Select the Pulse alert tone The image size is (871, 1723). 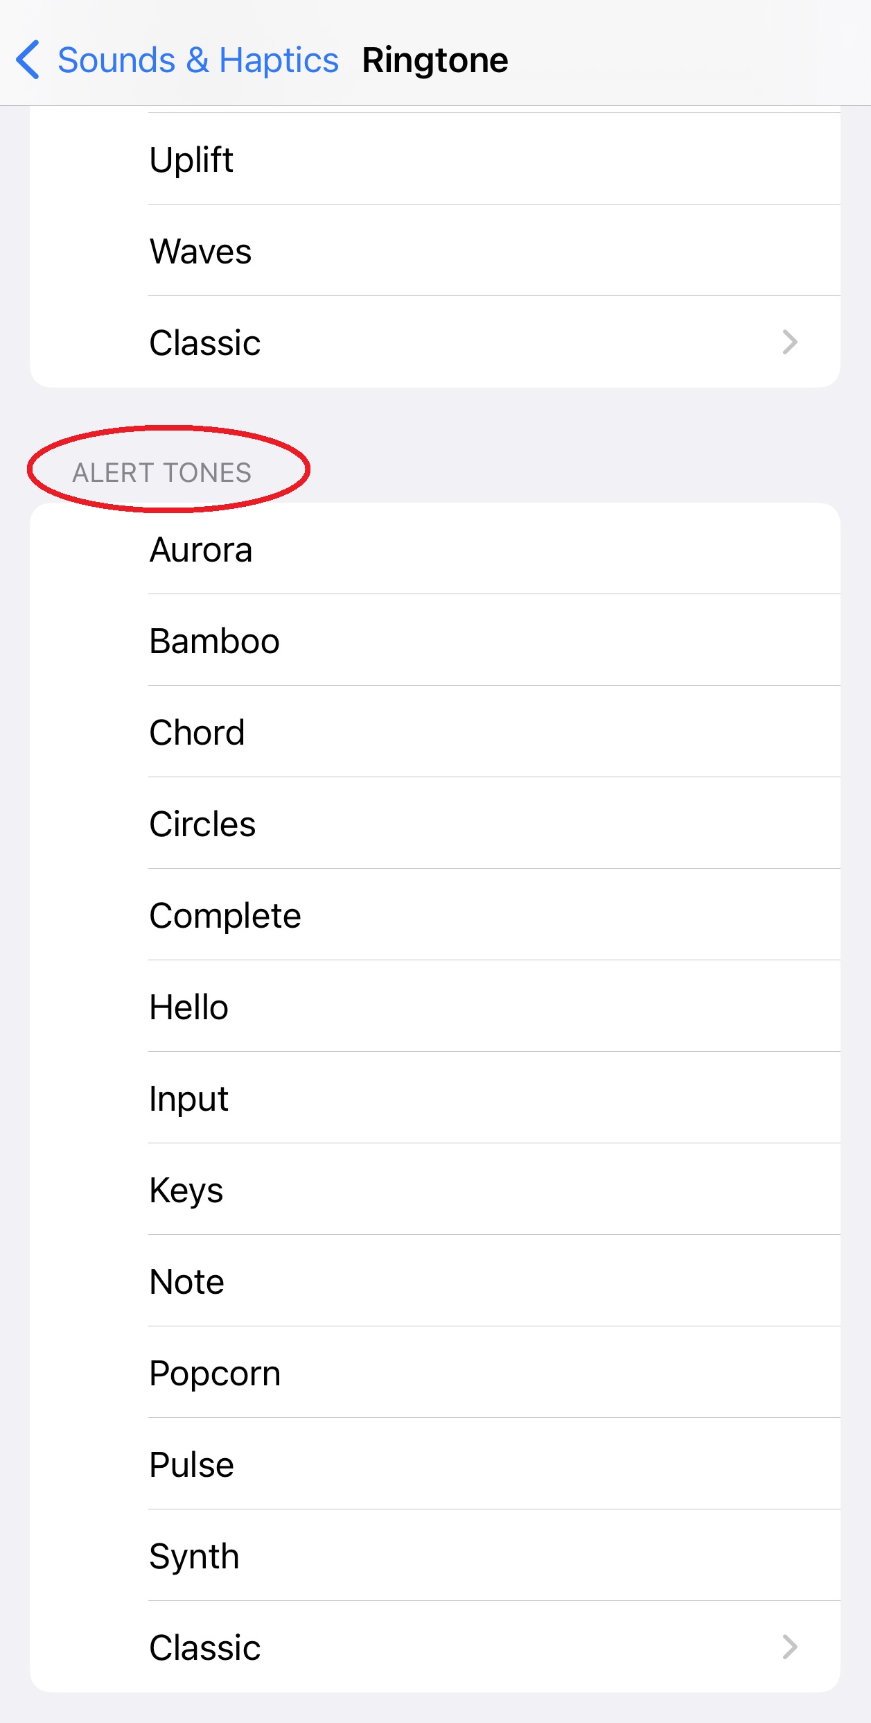435,1463
